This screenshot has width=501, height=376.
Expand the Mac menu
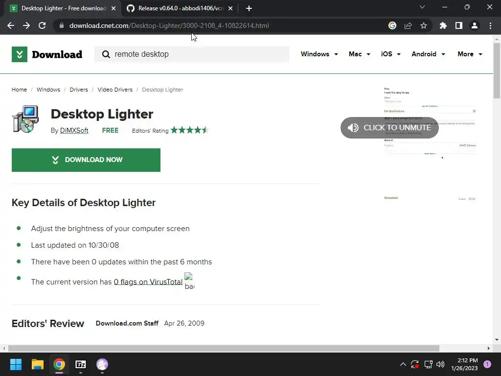pos(360,54)
